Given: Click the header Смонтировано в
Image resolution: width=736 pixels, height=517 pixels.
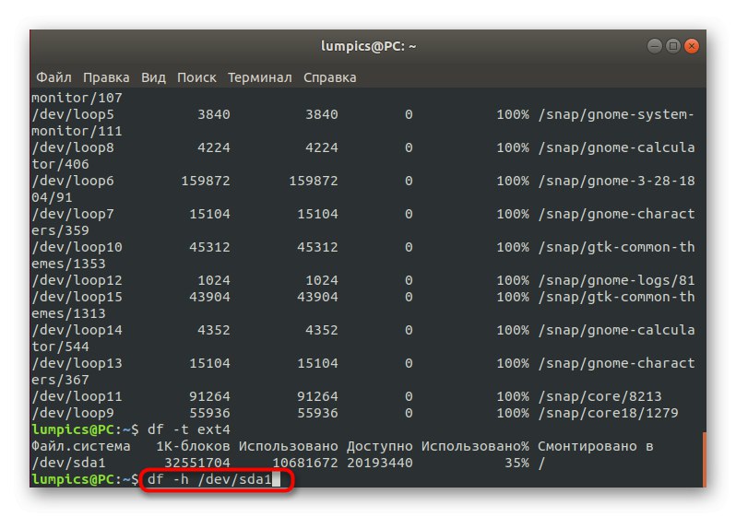Looking at the screenshot, I should point(595,446).
